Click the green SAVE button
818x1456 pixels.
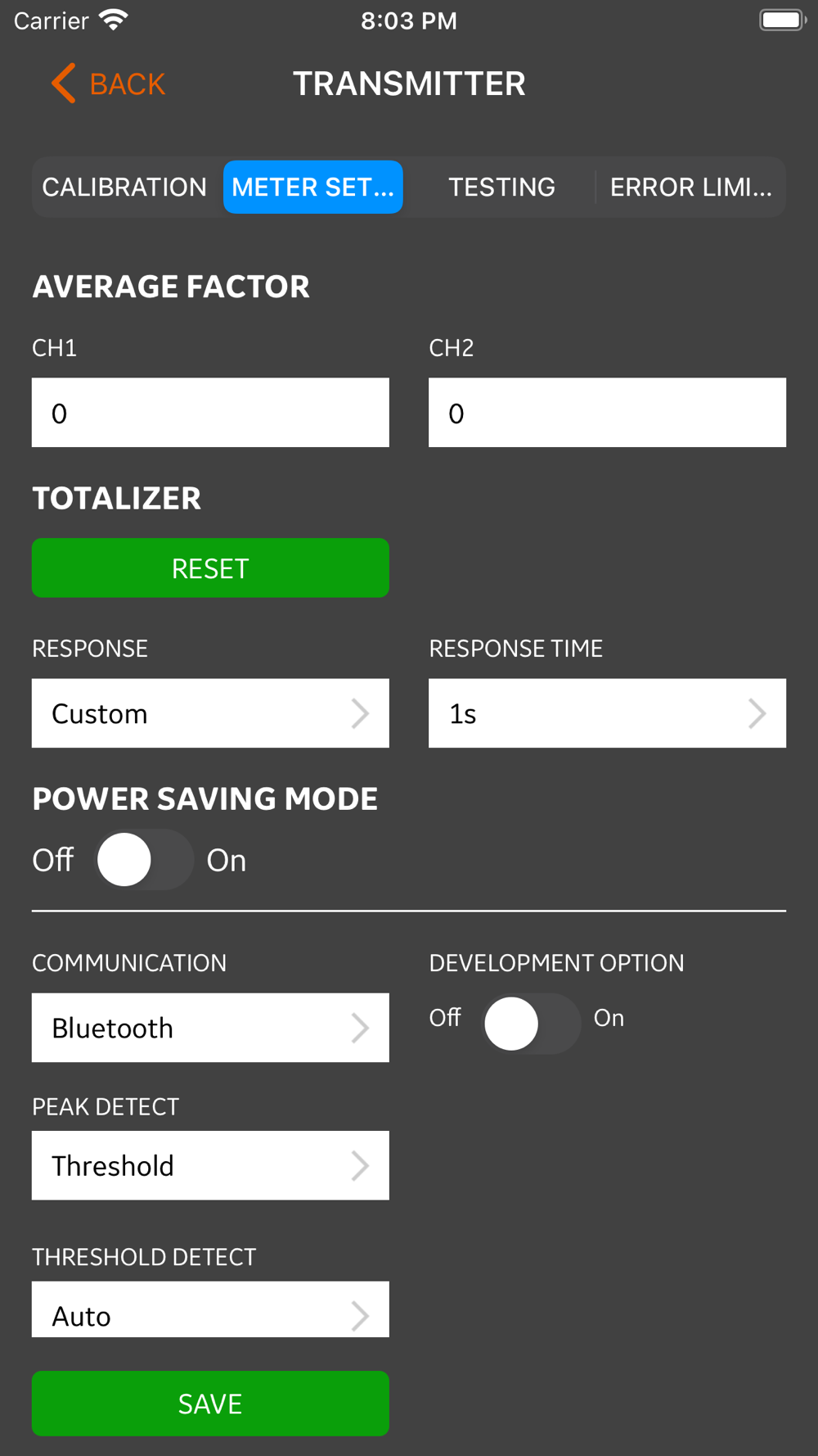210,1403
